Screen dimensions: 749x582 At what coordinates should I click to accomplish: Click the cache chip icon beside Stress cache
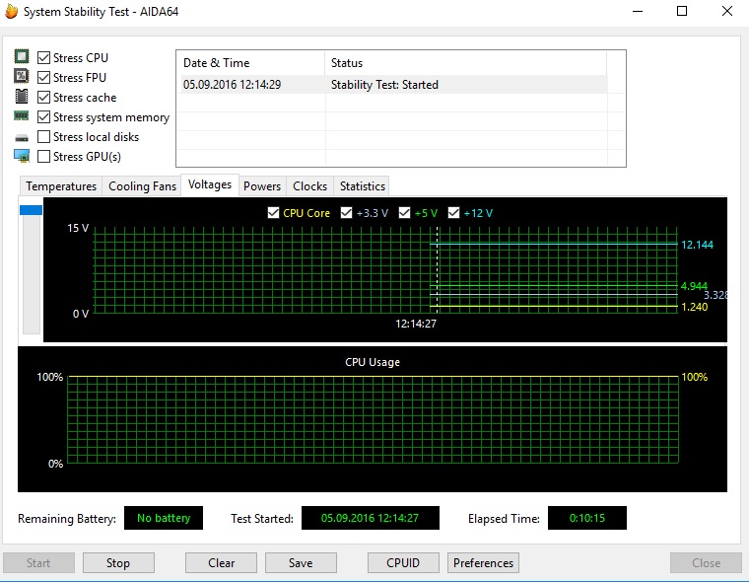(x=22, y=96)
